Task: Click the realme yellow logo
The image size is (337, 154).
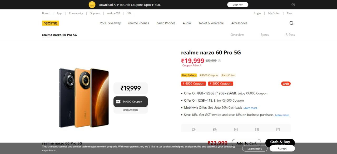Action: click(x=51, y=23)
